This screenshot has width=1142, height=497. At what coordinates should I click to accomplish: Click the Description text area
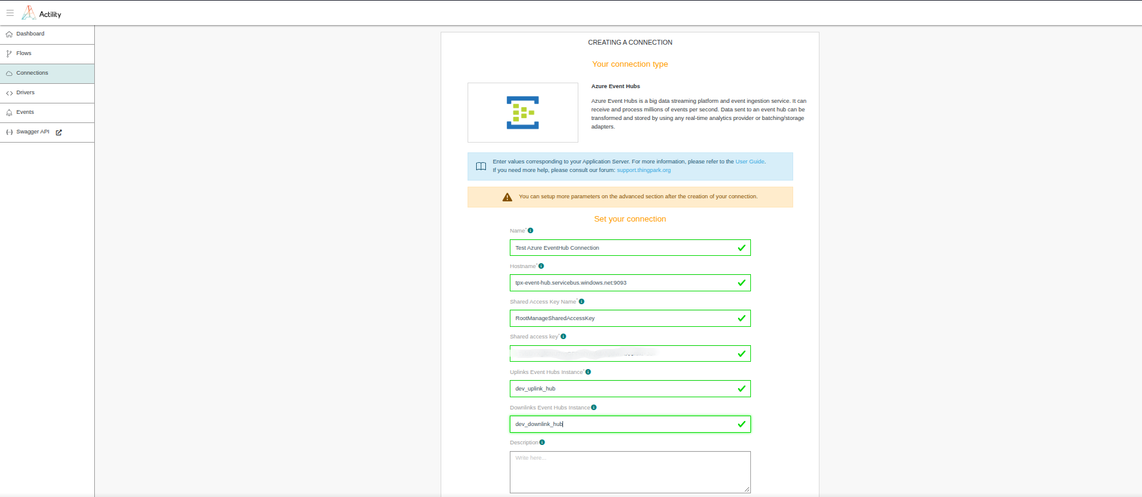coord(630,472)
